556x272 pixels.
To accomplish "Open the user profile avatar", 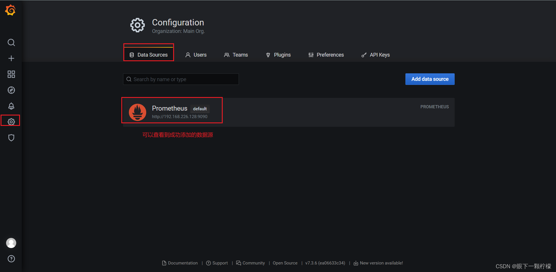I will 11,243.
